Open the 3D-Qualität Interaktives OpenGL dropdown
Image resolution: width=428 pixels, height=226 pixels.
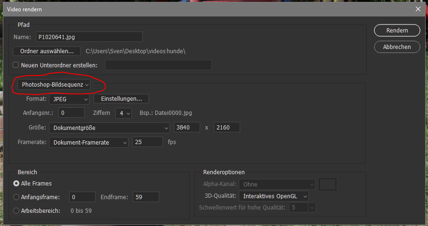(x=274, y=196)
